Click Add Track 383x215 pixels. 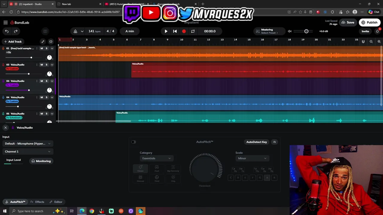pos(13,42)
